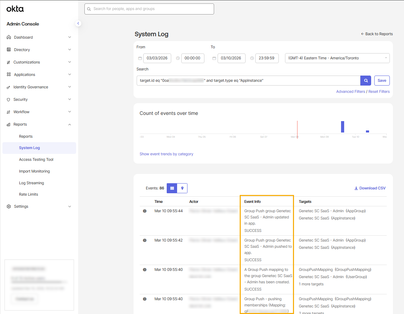Image resolution: width=404 pixels, height=314 pixels.
Task: Open the To date calendar icon
Action: point(214,58)
